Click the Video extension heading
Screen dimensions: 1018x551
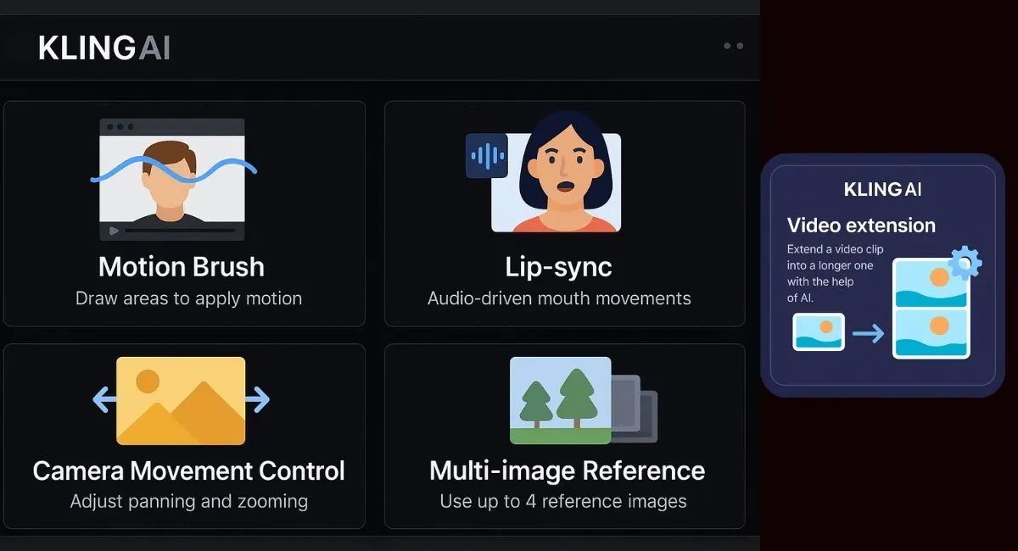pyautogui.click(x=861, y=225)
